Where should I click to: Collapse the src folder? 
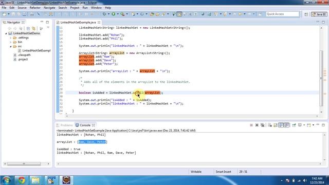pos(10,46)
